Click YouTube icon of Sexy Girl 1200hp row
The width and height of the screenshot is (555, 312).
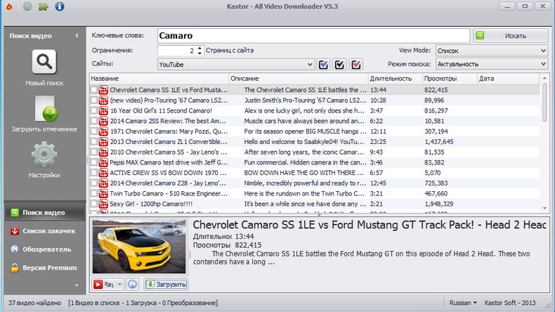103,204
